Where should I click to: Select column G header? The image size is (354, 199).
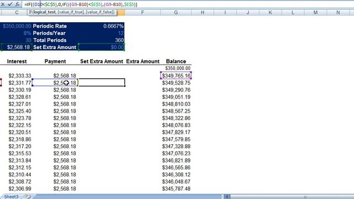pyautogui.click(x=176, y=13)
